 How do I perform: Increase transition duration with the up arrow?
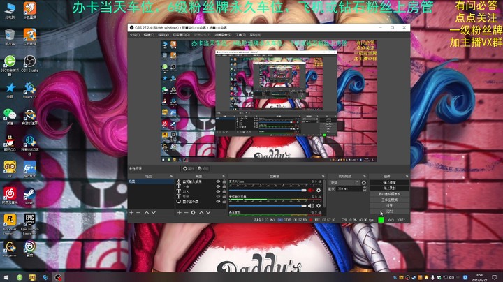tap(365, 188)
